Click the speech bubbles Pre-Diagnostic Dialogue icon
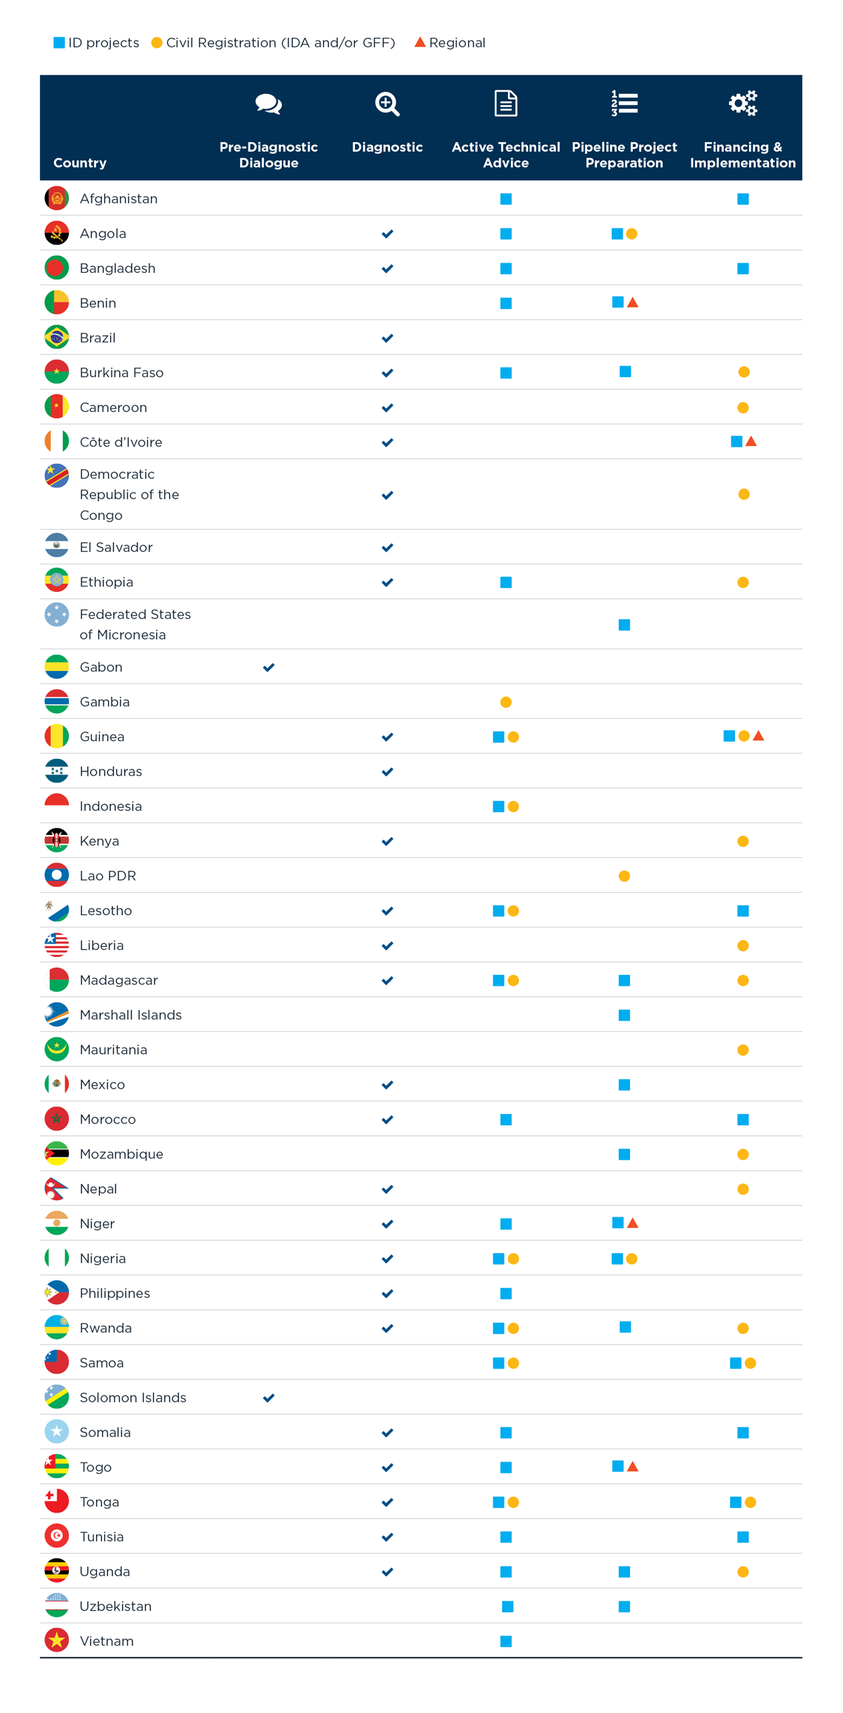Screen dimensions: 843x1713 tap(268, 104)
